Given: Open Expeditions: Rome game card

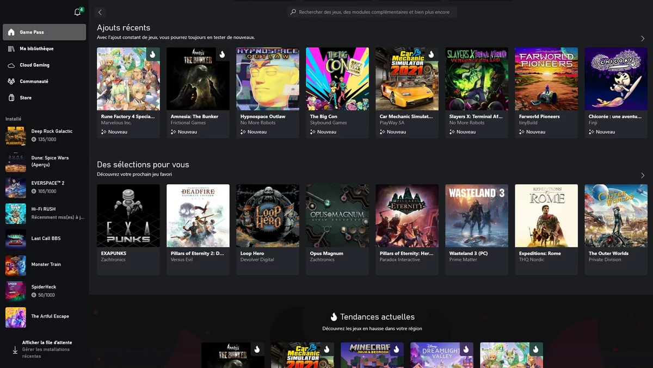Looking at the screenshot, I should [x=546, y=229].
